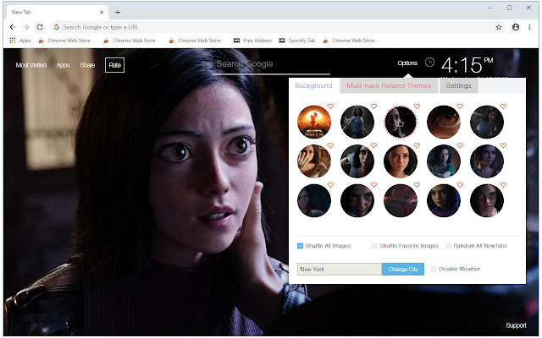This screenshot has width=542, height=338.
Task: Enable Random All NewTabs
Action: (x=448, y=246)
